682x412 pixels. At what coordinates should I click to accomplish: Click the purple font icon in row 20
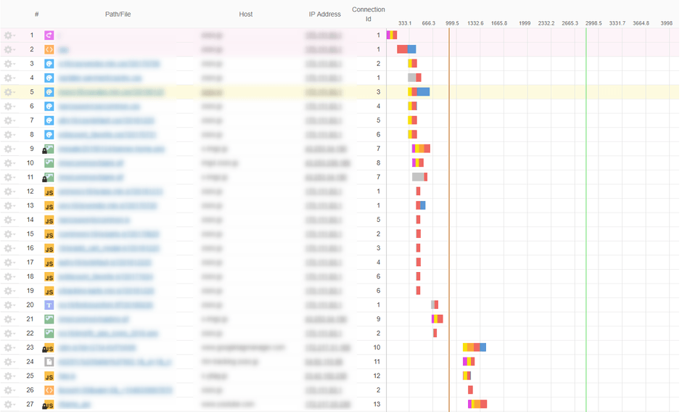[49, 305]
